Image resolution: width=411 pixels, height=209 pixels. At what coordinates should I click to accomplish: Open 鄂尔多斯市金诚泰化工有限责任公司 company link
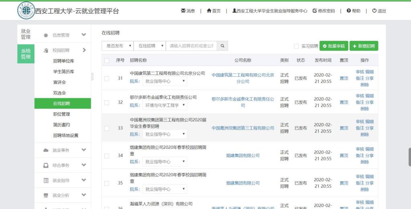pyautogui.click(x=243, y=102)
